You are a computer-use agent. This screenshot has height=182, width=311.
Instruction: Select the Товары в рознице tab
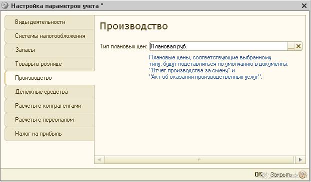coord(49,64)
